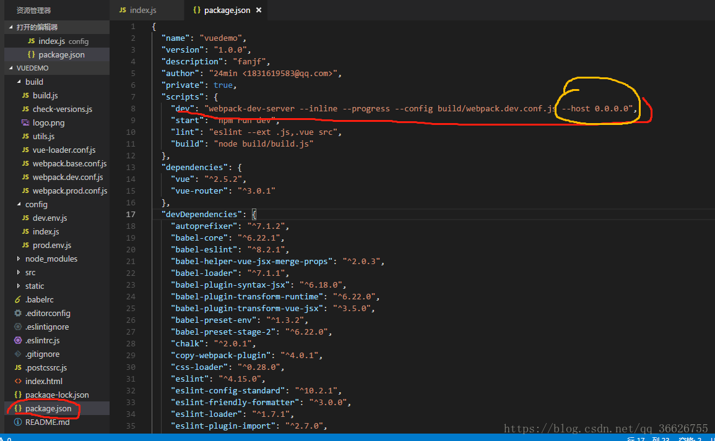
Task: Click the index.html code icon
Action: pos(18,382)
